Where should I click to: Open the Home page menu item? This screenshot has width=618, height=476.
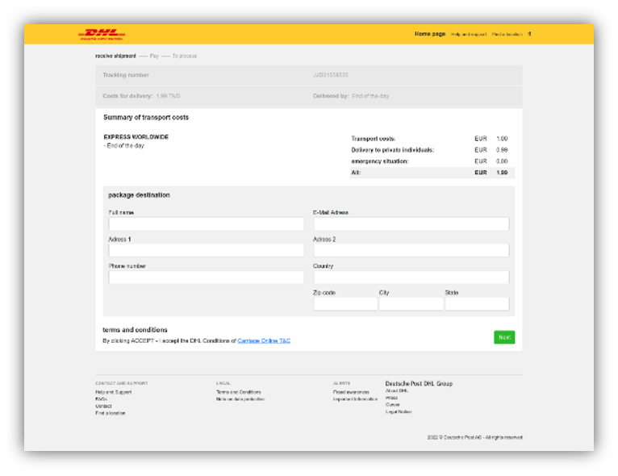(429, 34)
